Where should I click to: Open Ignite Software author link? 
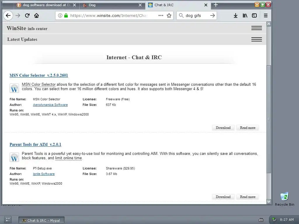coord(44,174)
